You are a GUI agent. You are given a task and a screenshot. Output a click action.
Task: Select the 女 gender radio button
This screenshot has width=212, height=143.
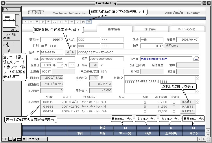click(51, 46)
